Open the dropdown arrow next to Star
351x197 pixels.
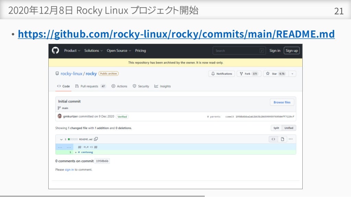click(292, 74)
